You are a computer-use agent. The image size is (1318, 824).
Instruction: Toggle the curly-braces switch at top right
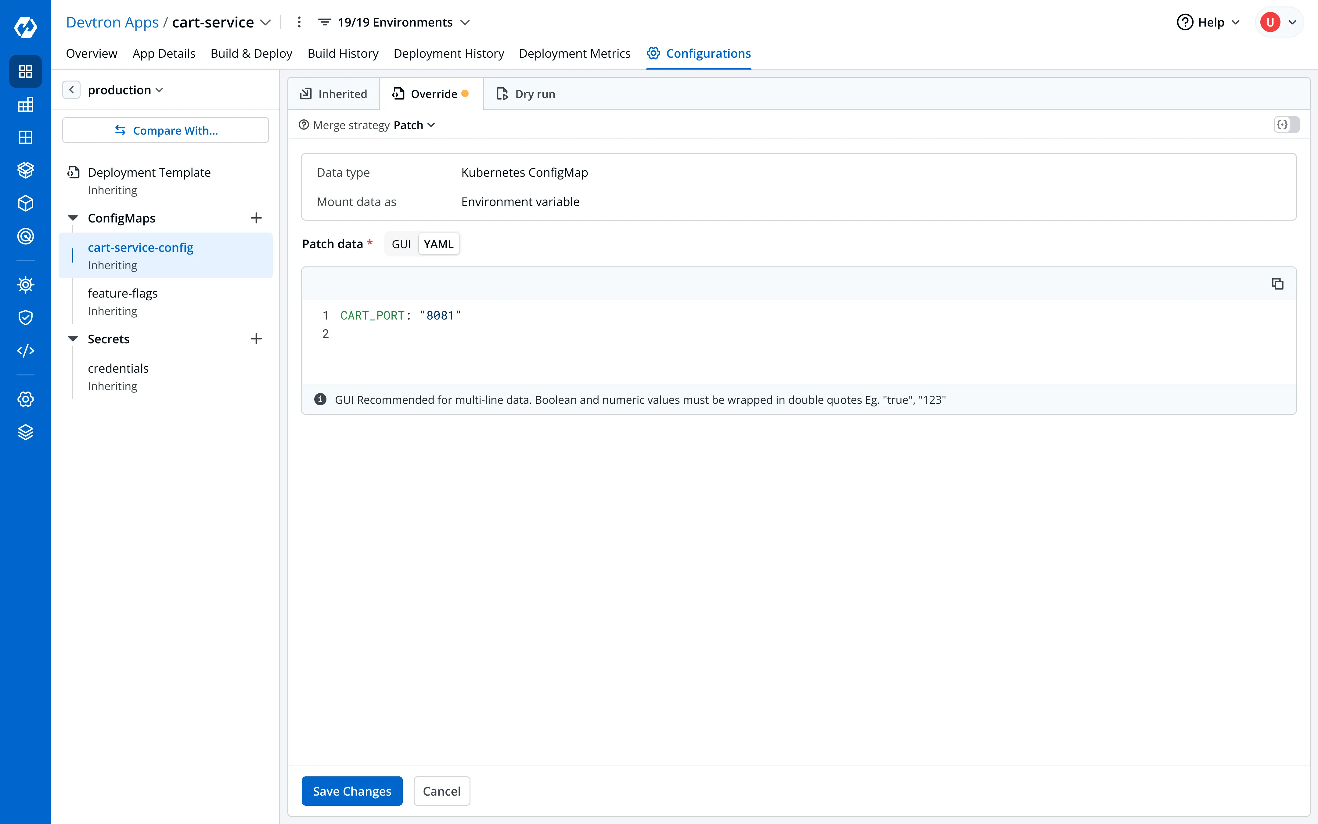tap(1286, 125)
